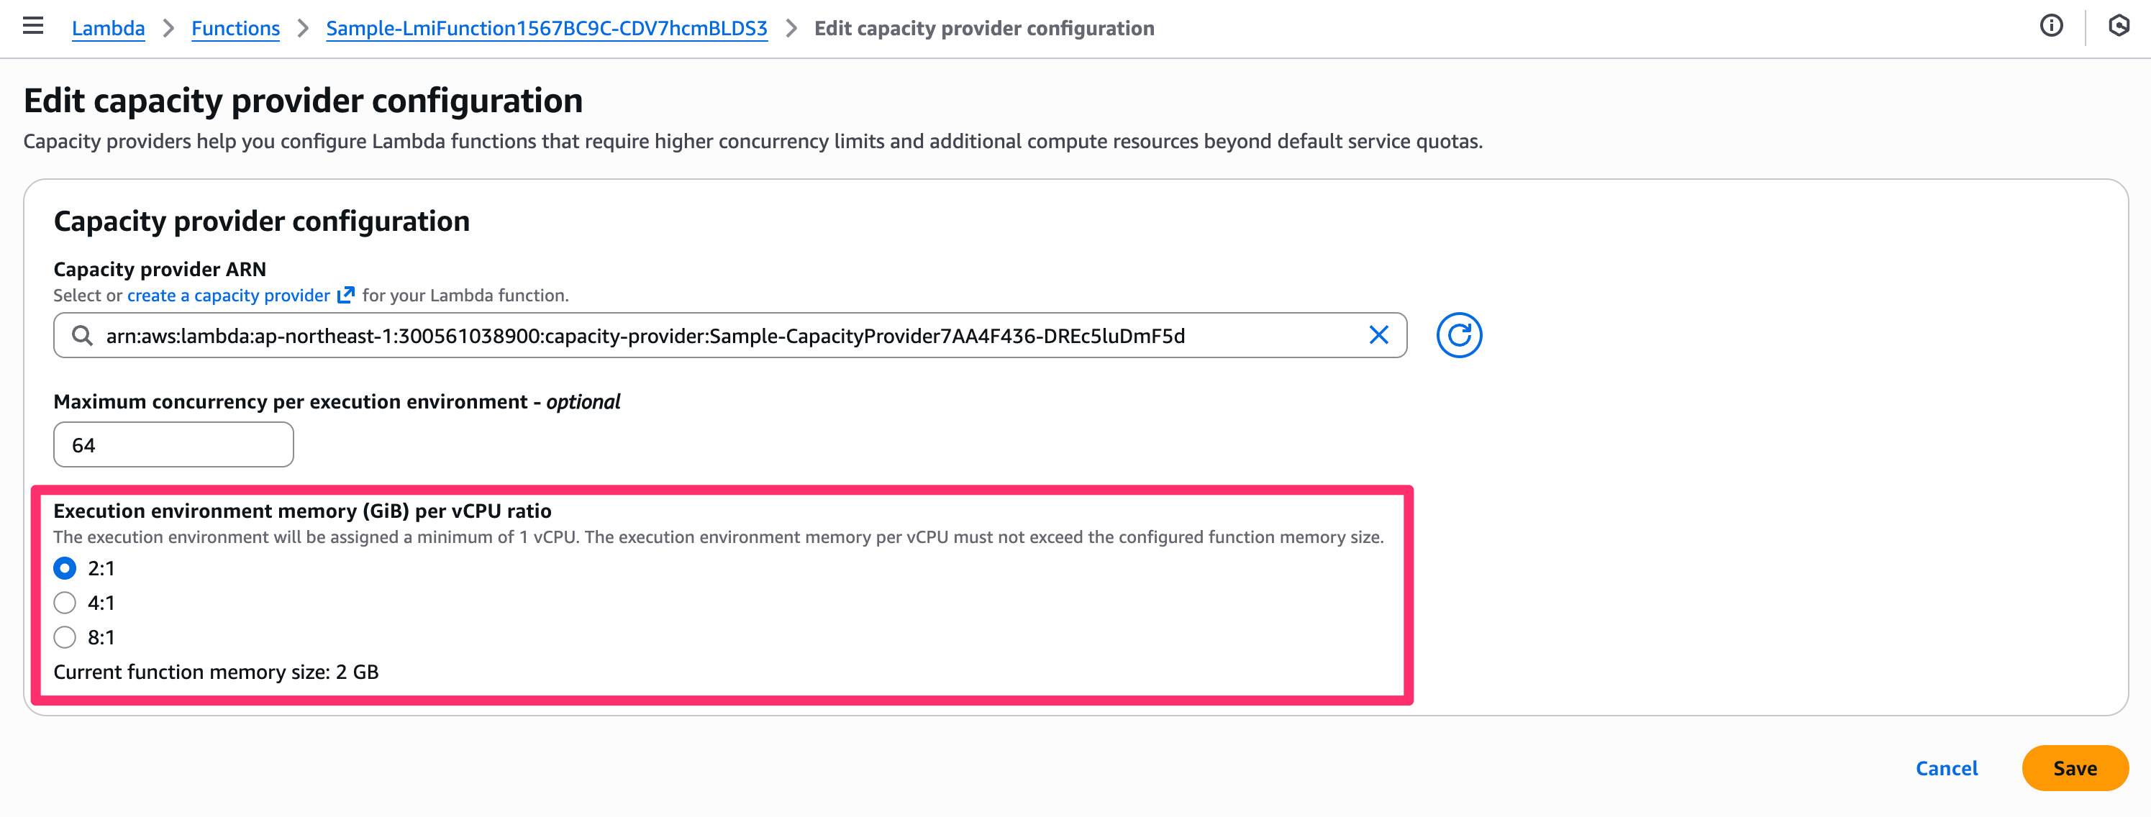Open Sample-LmiFunction breadcrumb link
This screenshot has height=817, width=2151.
[546, 28]
